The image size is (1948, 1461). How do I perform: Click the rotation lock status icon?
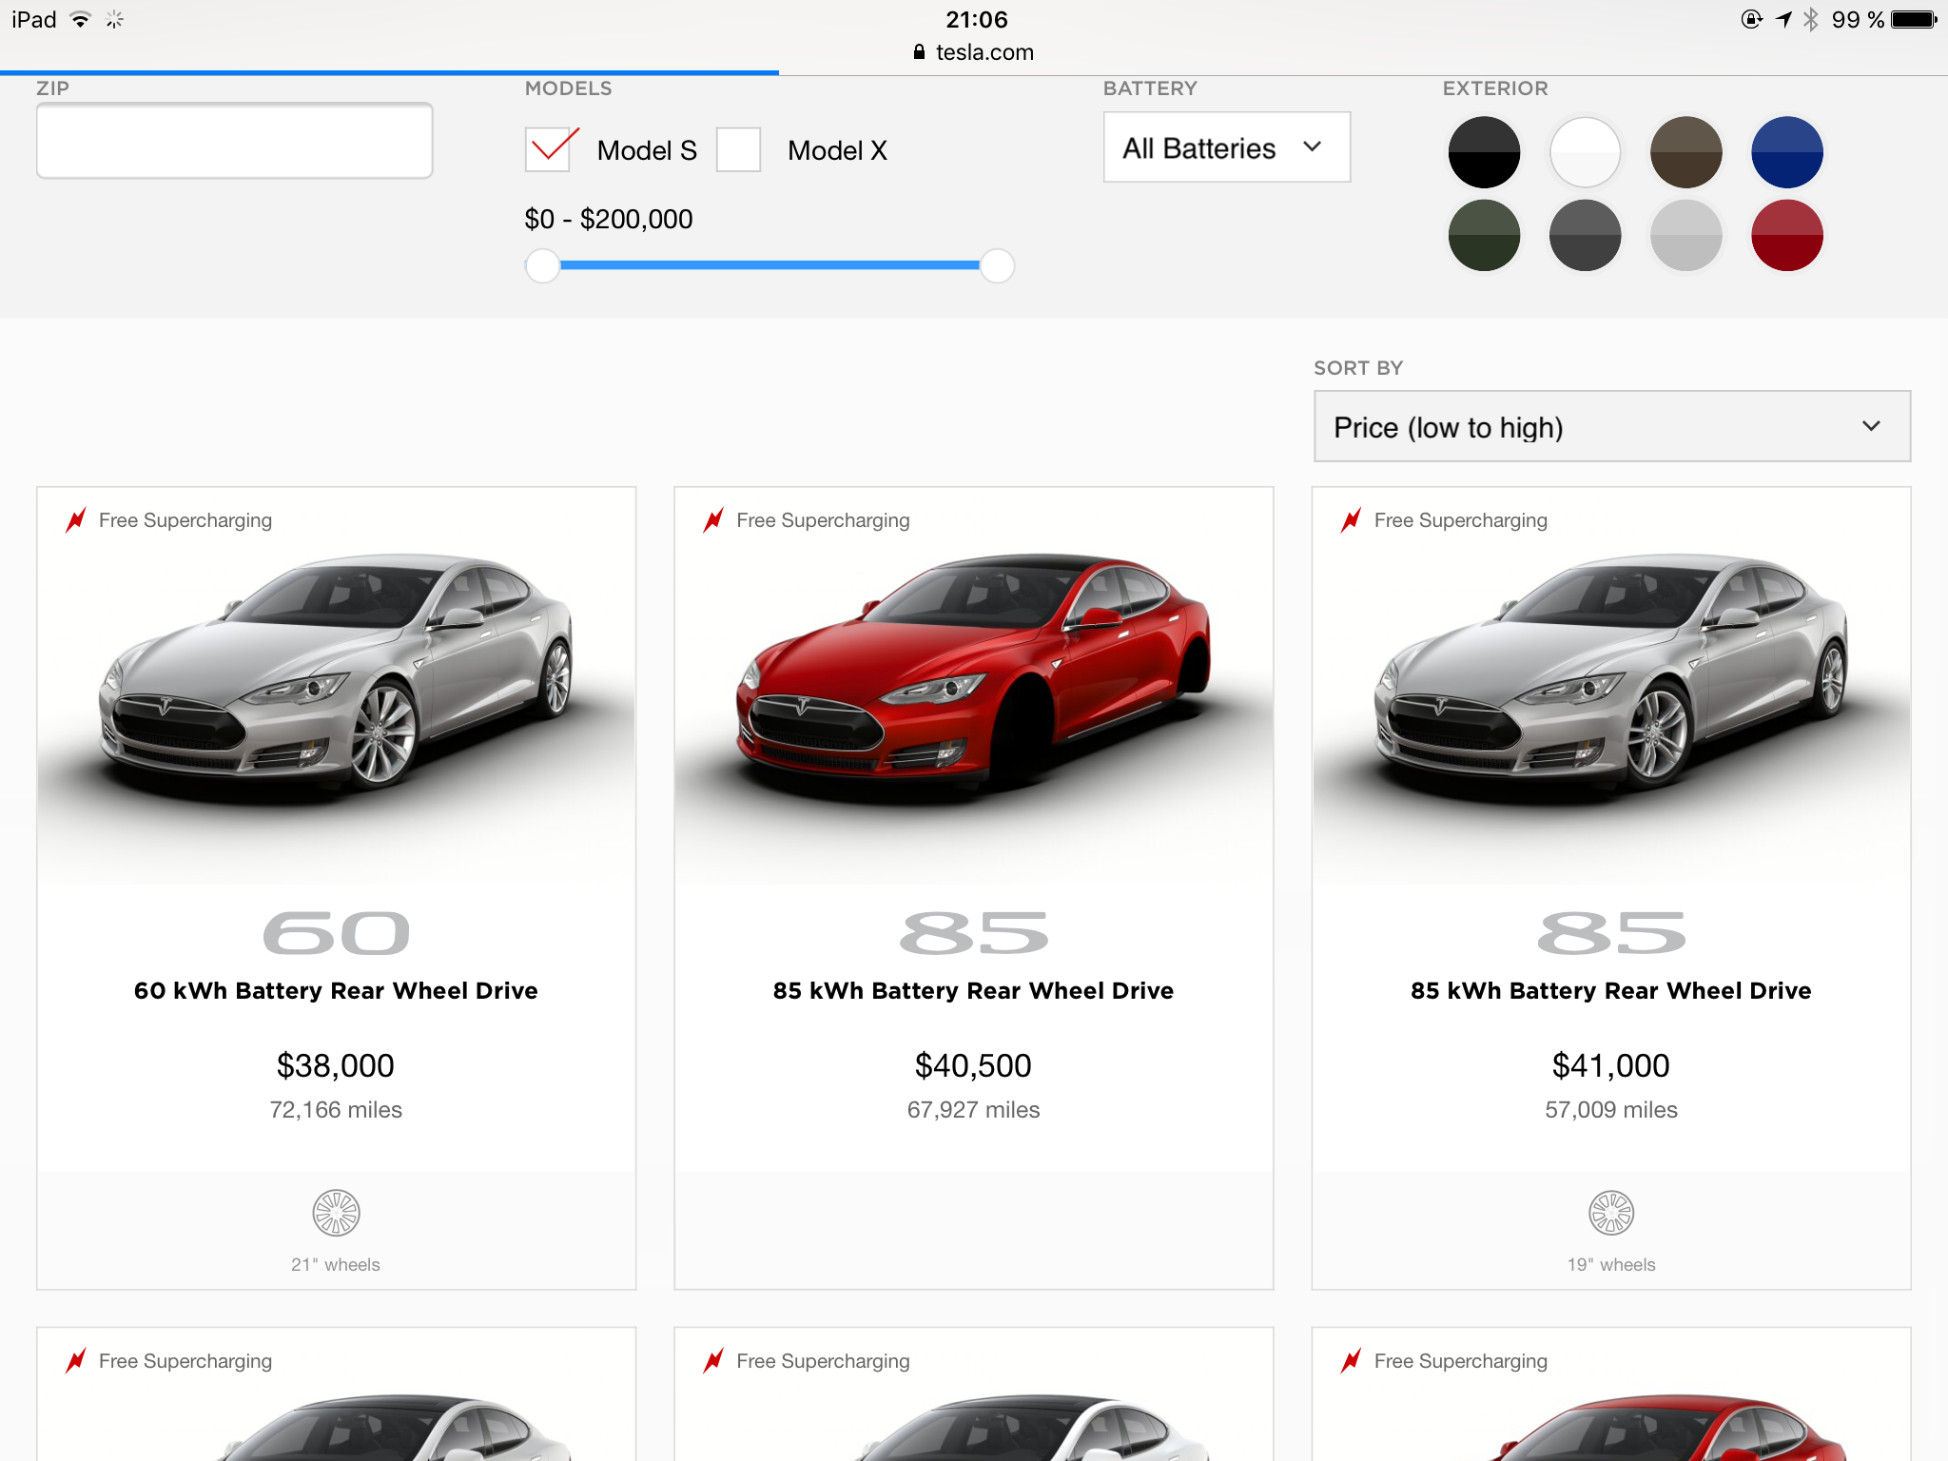click(x=1752, y=19)
